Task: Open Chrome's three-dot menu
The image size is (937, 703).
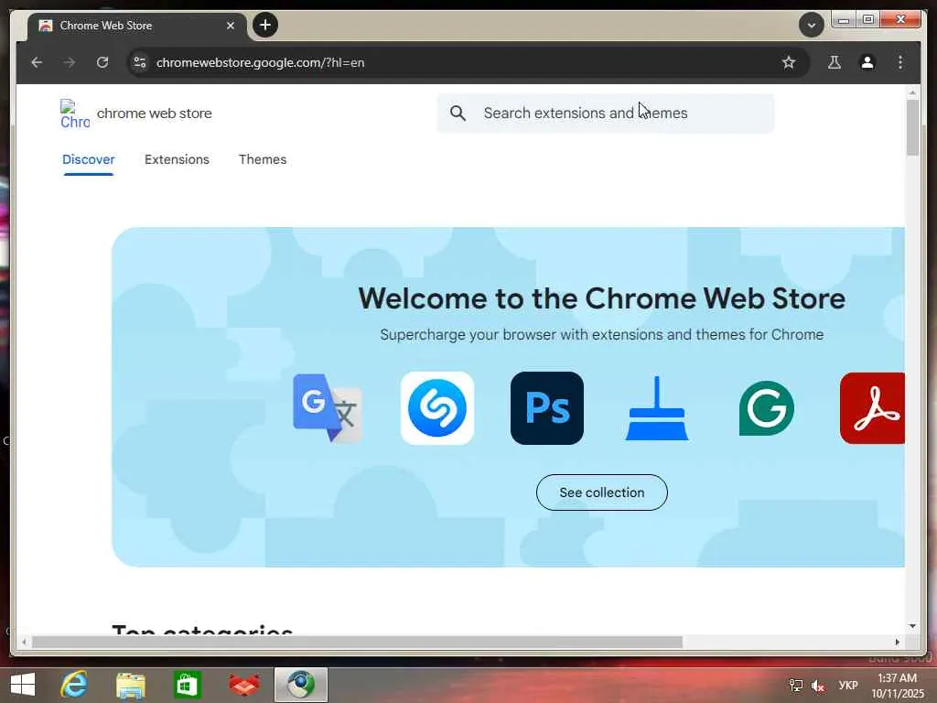Action: tap(900, 62)
